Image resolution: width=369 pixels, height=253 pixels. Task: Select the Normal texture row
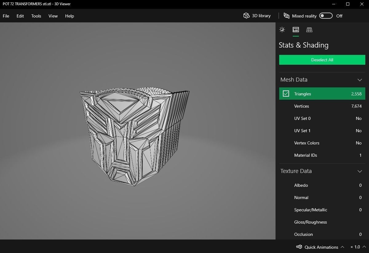pos(322,197)
